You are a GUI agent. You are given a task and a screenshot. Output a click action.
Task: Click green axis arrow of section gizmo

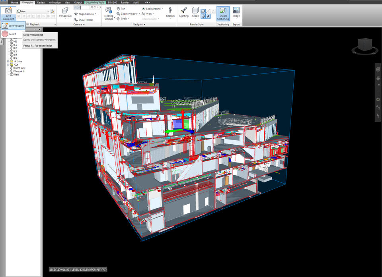[174, 131]
